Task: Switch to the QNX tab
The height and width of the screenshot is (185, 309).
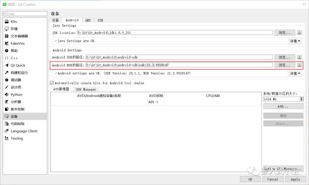Action: click(88, 20)
